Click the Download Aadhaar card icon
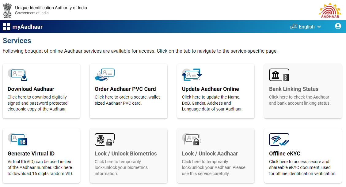Image resolution: width=346 pixels, height=187 pixels. click(x=17, y=75)
